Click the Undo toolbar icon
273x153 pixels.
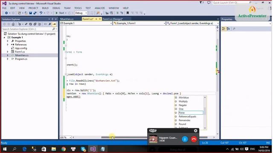pyautogui.click(x=41, y=13)
